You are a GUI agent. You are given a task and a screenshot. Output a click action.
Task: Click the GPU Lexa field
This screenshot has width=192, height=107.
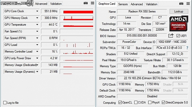point(128,17)
